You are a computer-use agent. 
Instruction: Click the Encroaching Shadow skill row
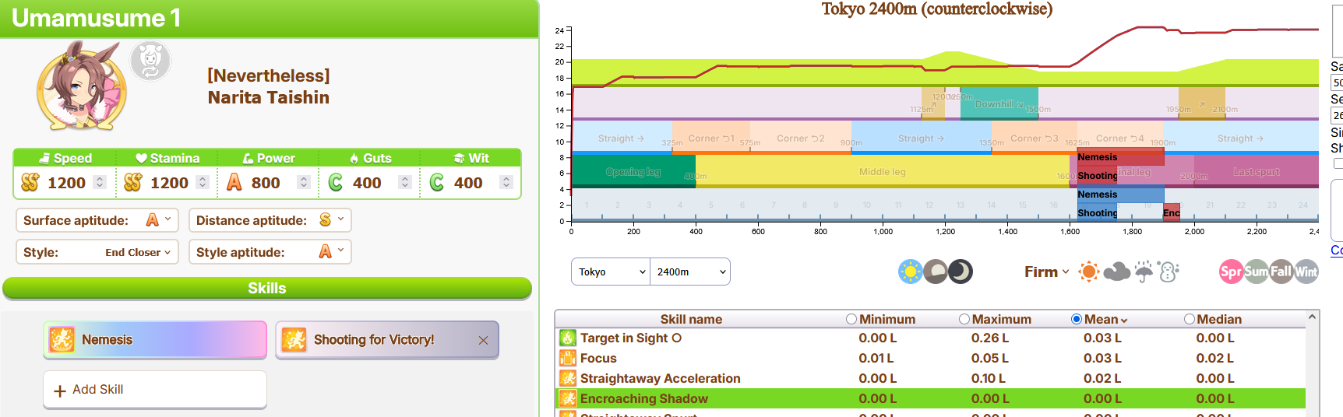point(930,398)
